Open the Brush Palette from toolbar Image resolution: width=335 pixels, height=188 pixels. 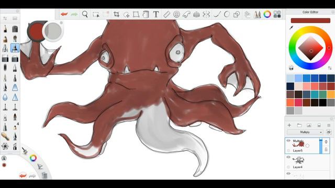tap(257, 14)
